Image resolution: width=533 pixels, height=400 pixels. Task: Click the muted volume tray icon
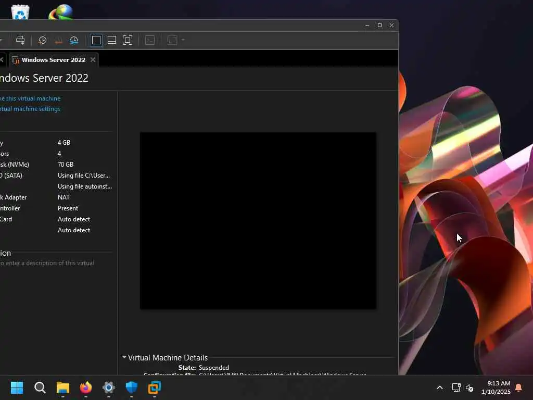click(469, 387)
